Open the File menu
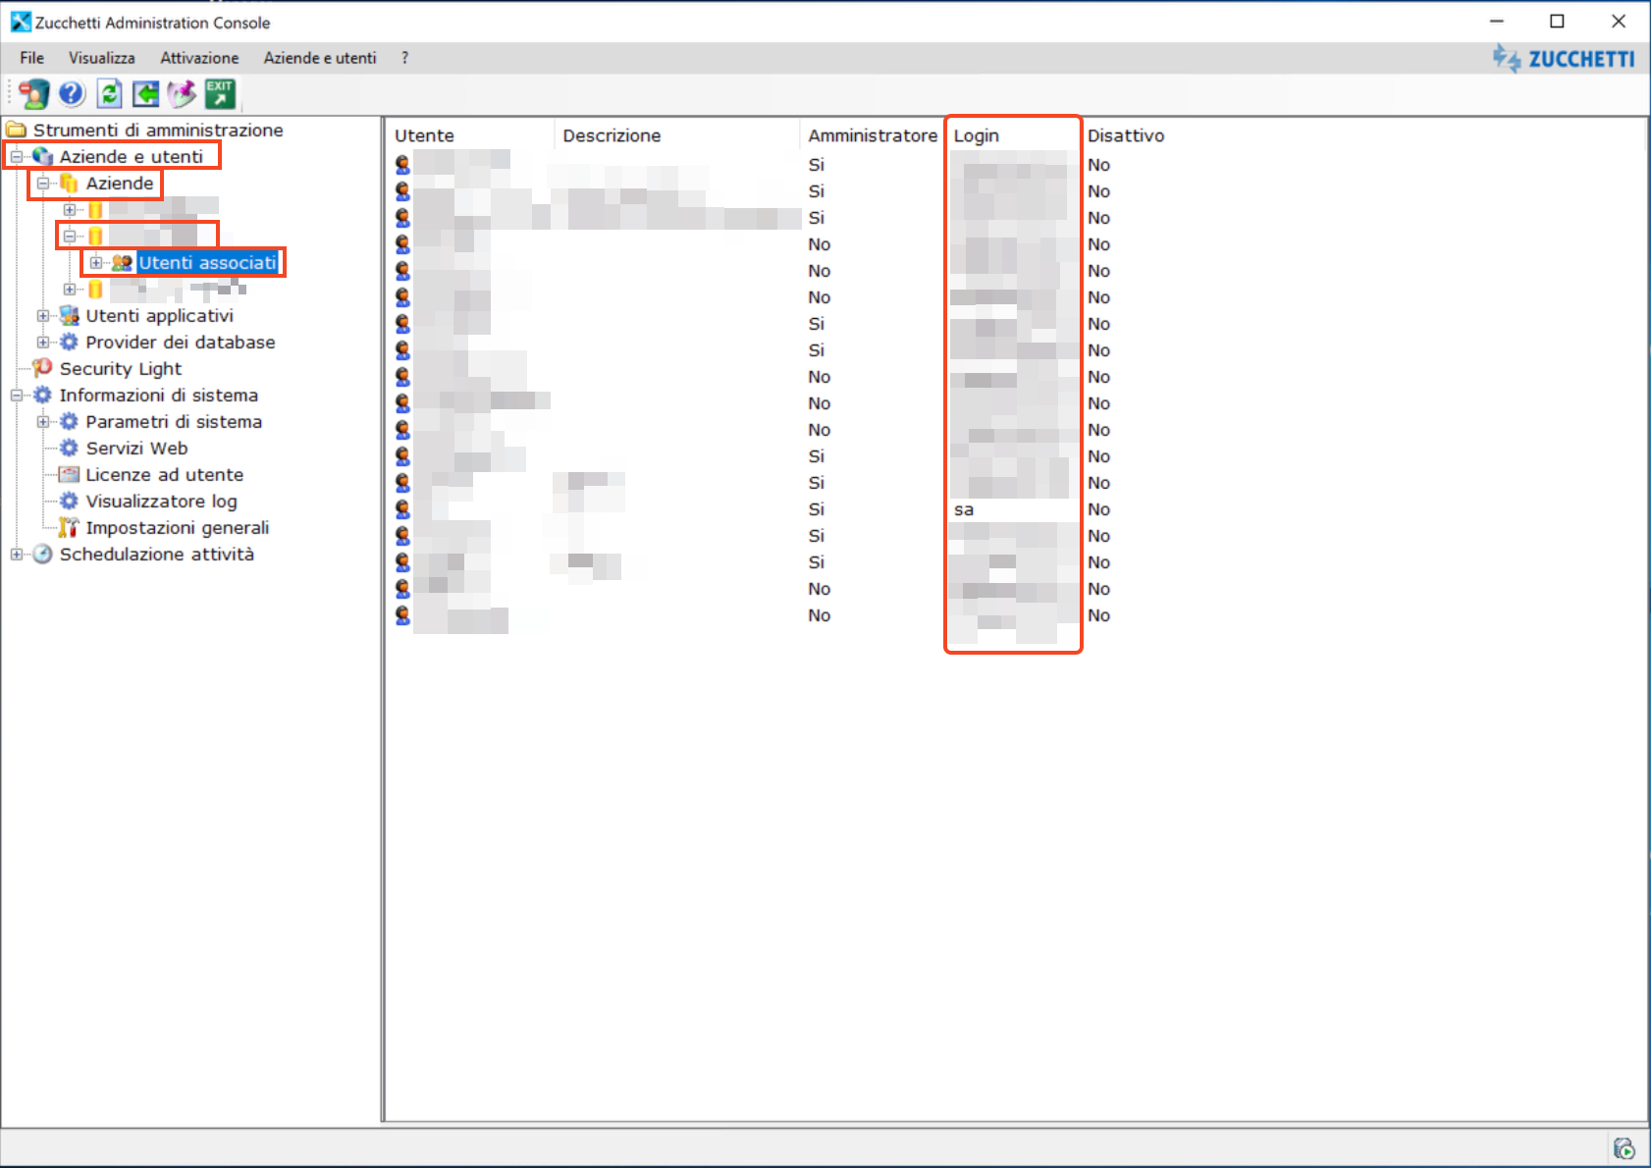This screenshot has width=1651, height=1168. tap(31, 58)
